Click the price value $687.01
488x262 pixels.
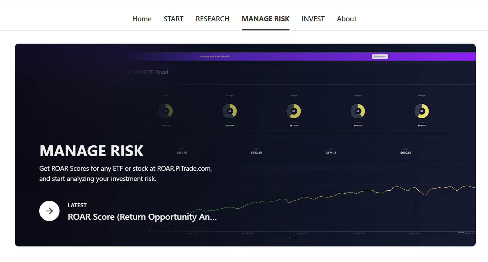[358, 125]
